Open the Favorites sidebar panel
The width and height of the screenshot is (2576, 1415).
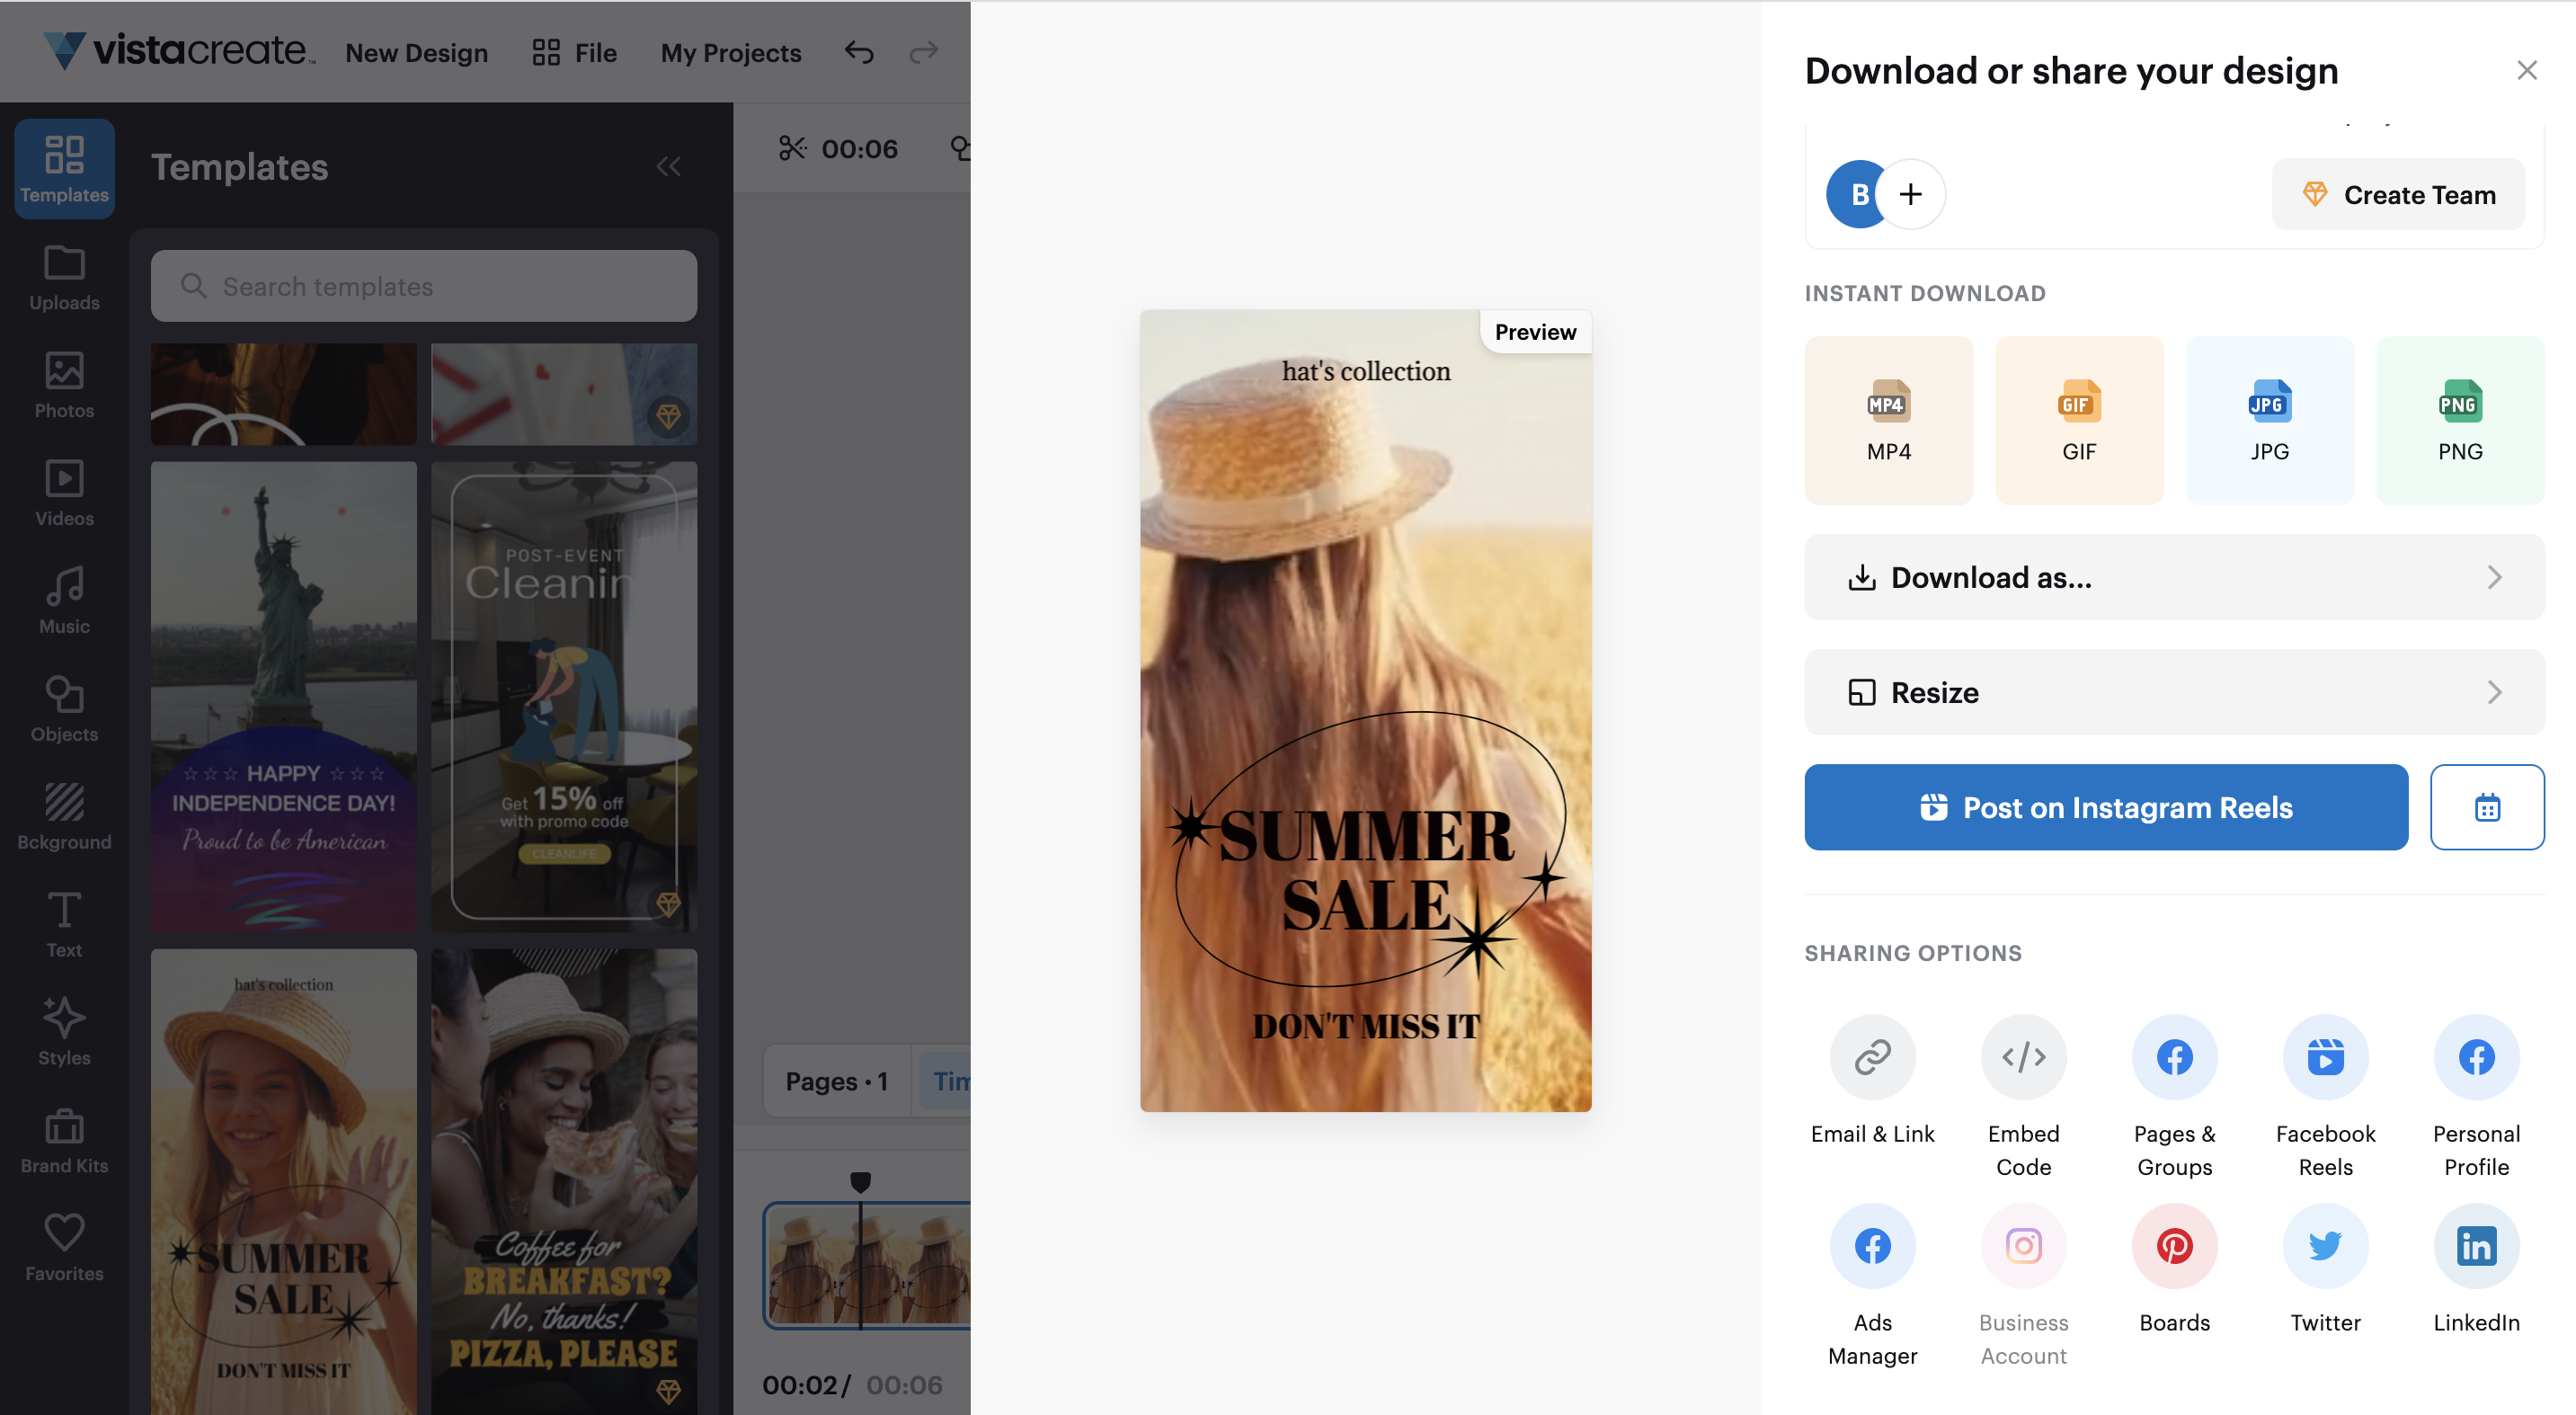[64, 1249]
